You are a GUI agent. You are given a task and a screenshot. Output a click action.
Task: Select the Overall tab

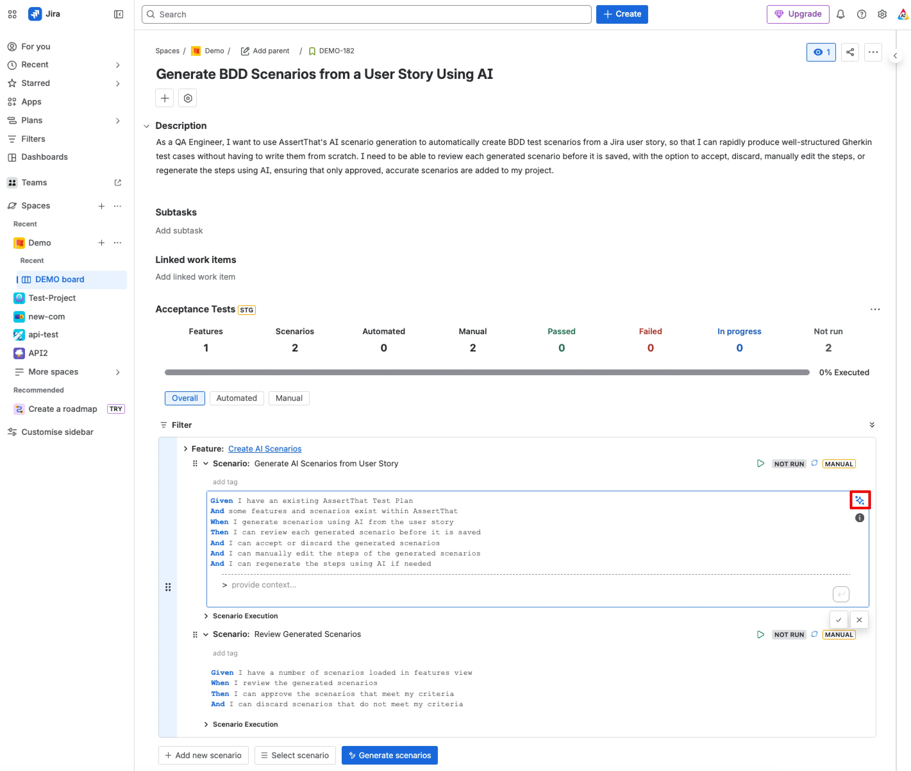point(184,398)
